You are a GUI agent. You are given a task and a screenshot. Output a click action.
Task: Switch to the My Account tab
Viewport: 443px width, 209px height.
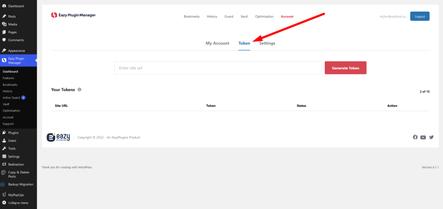point(217,43)
